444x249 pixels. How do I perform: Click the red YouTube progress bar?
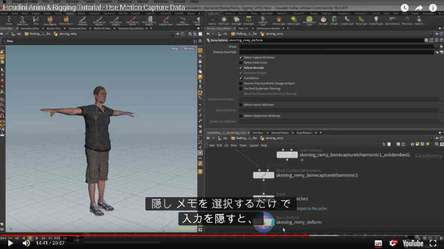[x=155, y=235]
